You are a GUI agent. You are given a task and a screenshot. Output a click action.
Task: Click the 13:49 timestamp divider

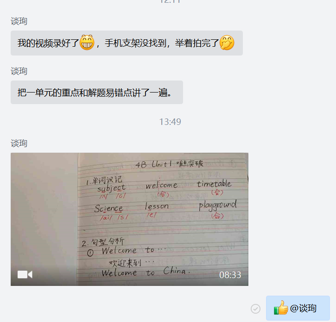pos(170,122)
